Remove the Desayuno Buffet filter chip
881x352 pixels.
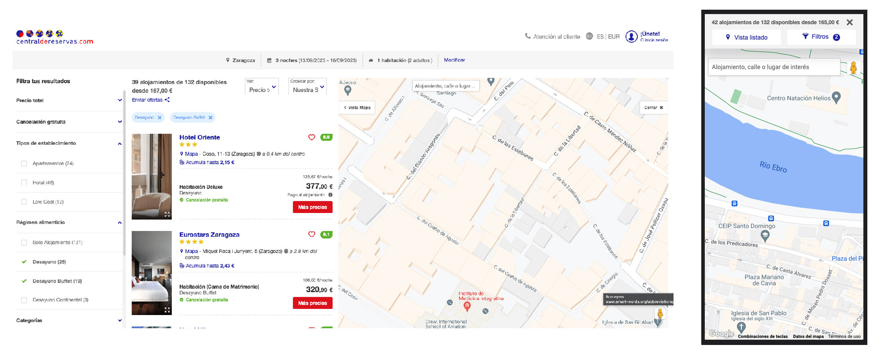tap(211, 117)
